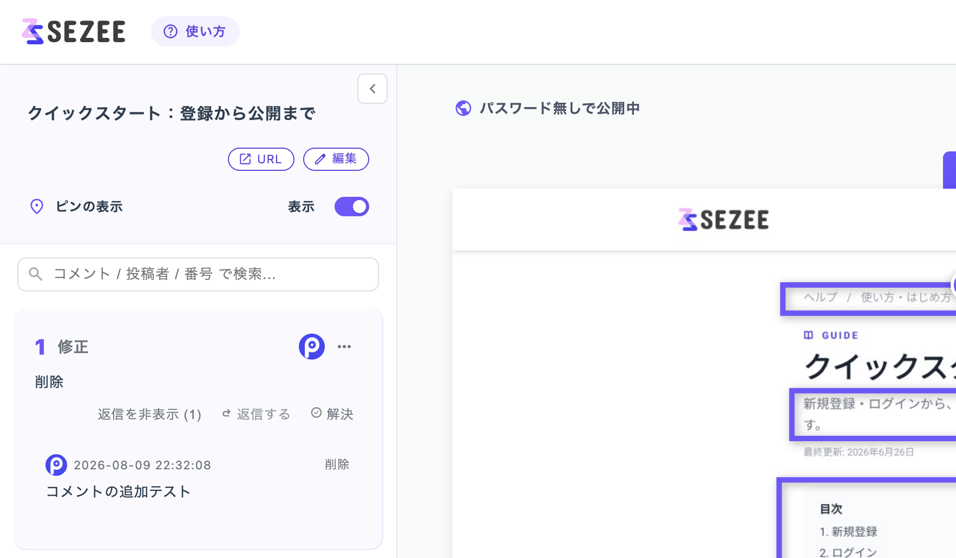This screenshot has width=956, height=558.
Task: Click the reply author's avatar icon
Action: click(x=56, y=465)
